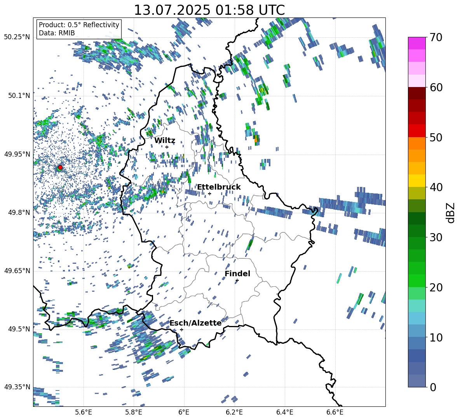Click the 50 tick on colorbar
This screenshot has height=420, width=460.
pos(436,137)
